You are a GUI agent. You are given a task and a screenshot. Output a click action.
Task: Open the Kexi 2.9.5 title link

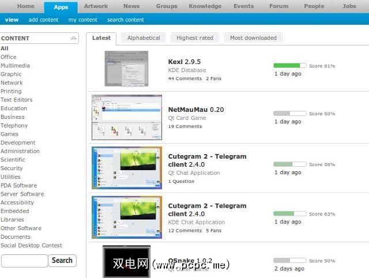point(184,62)
